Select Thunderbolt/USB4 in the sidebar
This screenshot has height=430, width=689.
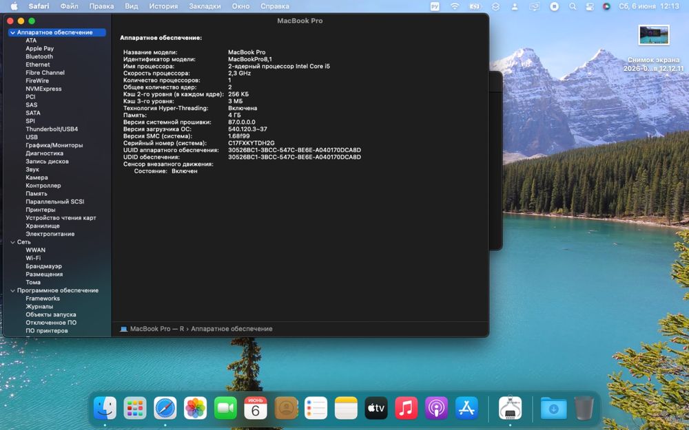click(x=52, y=129)
